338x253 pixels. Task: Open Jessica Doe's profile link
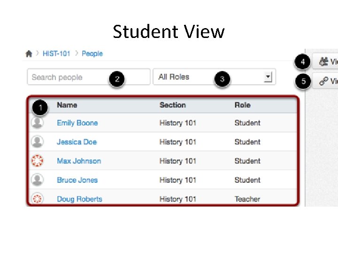pyautogui.click(x=76, y=142)
